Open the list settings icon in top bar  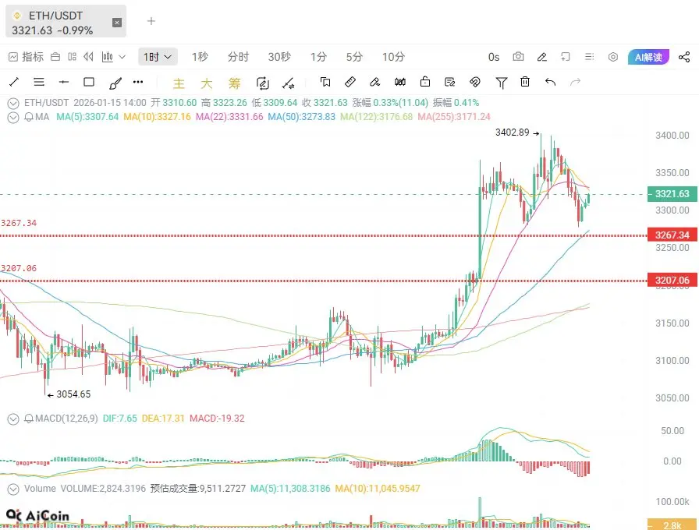point(589,57)
